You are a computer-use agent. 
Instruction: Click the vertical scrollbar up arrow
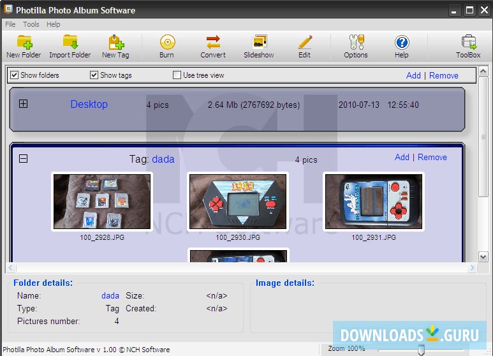[483, 71]
